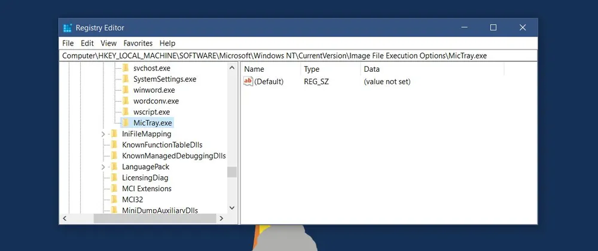This screenshot has height=251, width=598.
Task: Click the LicensingDiag folder icon
Action: click(114, 177)
